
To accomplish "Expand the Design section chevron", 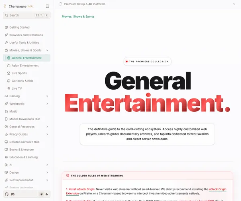I will [47, 172].
